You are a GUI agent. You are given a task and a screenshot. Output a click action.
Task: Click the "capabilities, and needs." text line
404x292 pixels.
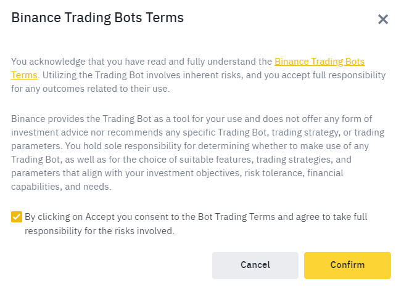[62, 187]
